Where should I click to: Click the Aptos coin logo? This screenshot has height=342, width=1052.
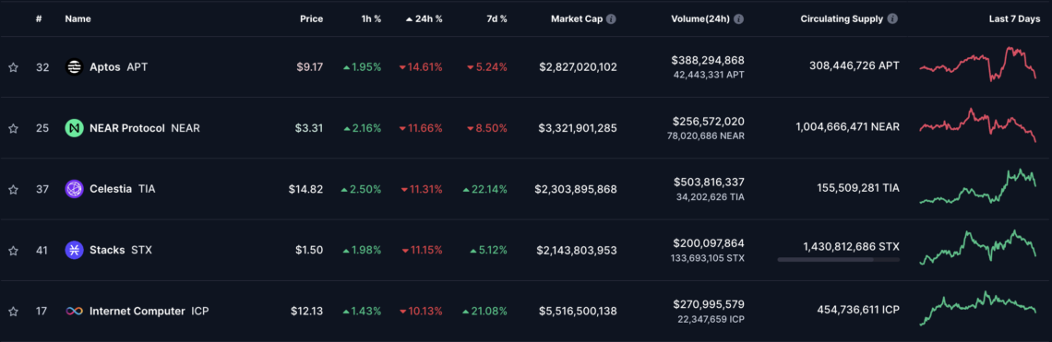click(x=74, y=67)
